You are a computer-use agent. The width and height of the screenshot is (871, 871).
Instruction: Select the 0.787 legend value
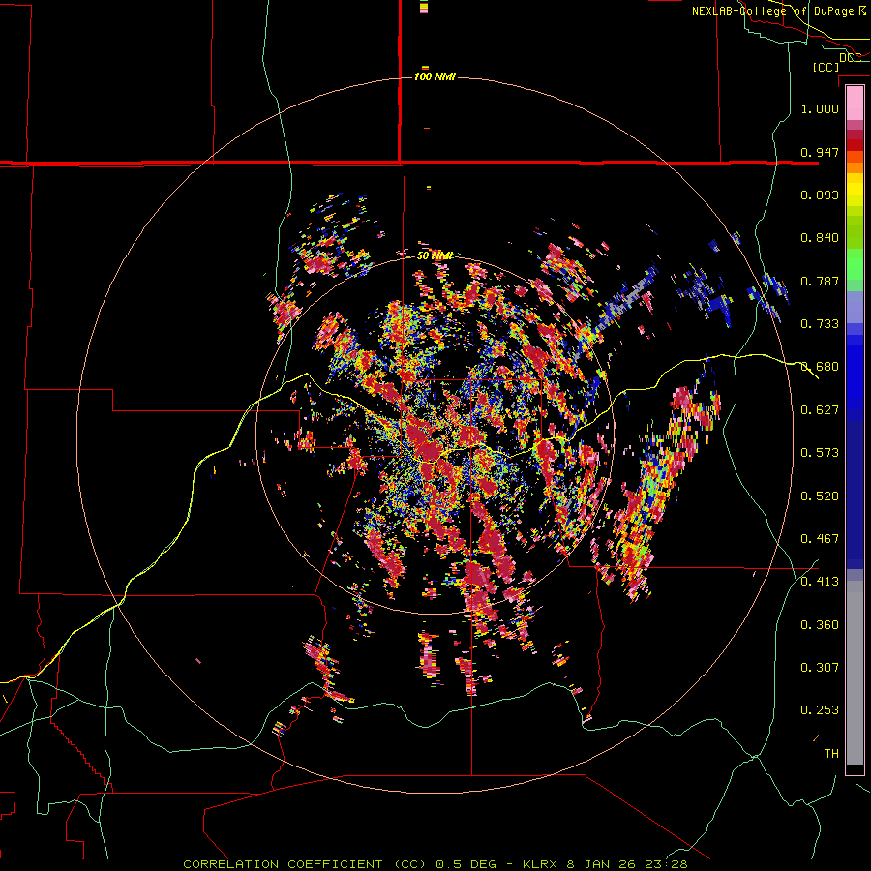coord(820,281)
